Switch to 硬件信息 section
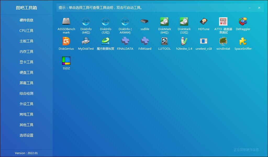The width and height of the screenshot is (268, 157). (x=26, y=20)
